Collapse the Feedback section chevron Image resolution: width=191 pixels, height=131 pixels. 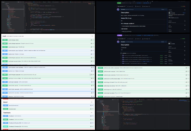[92, 113]
